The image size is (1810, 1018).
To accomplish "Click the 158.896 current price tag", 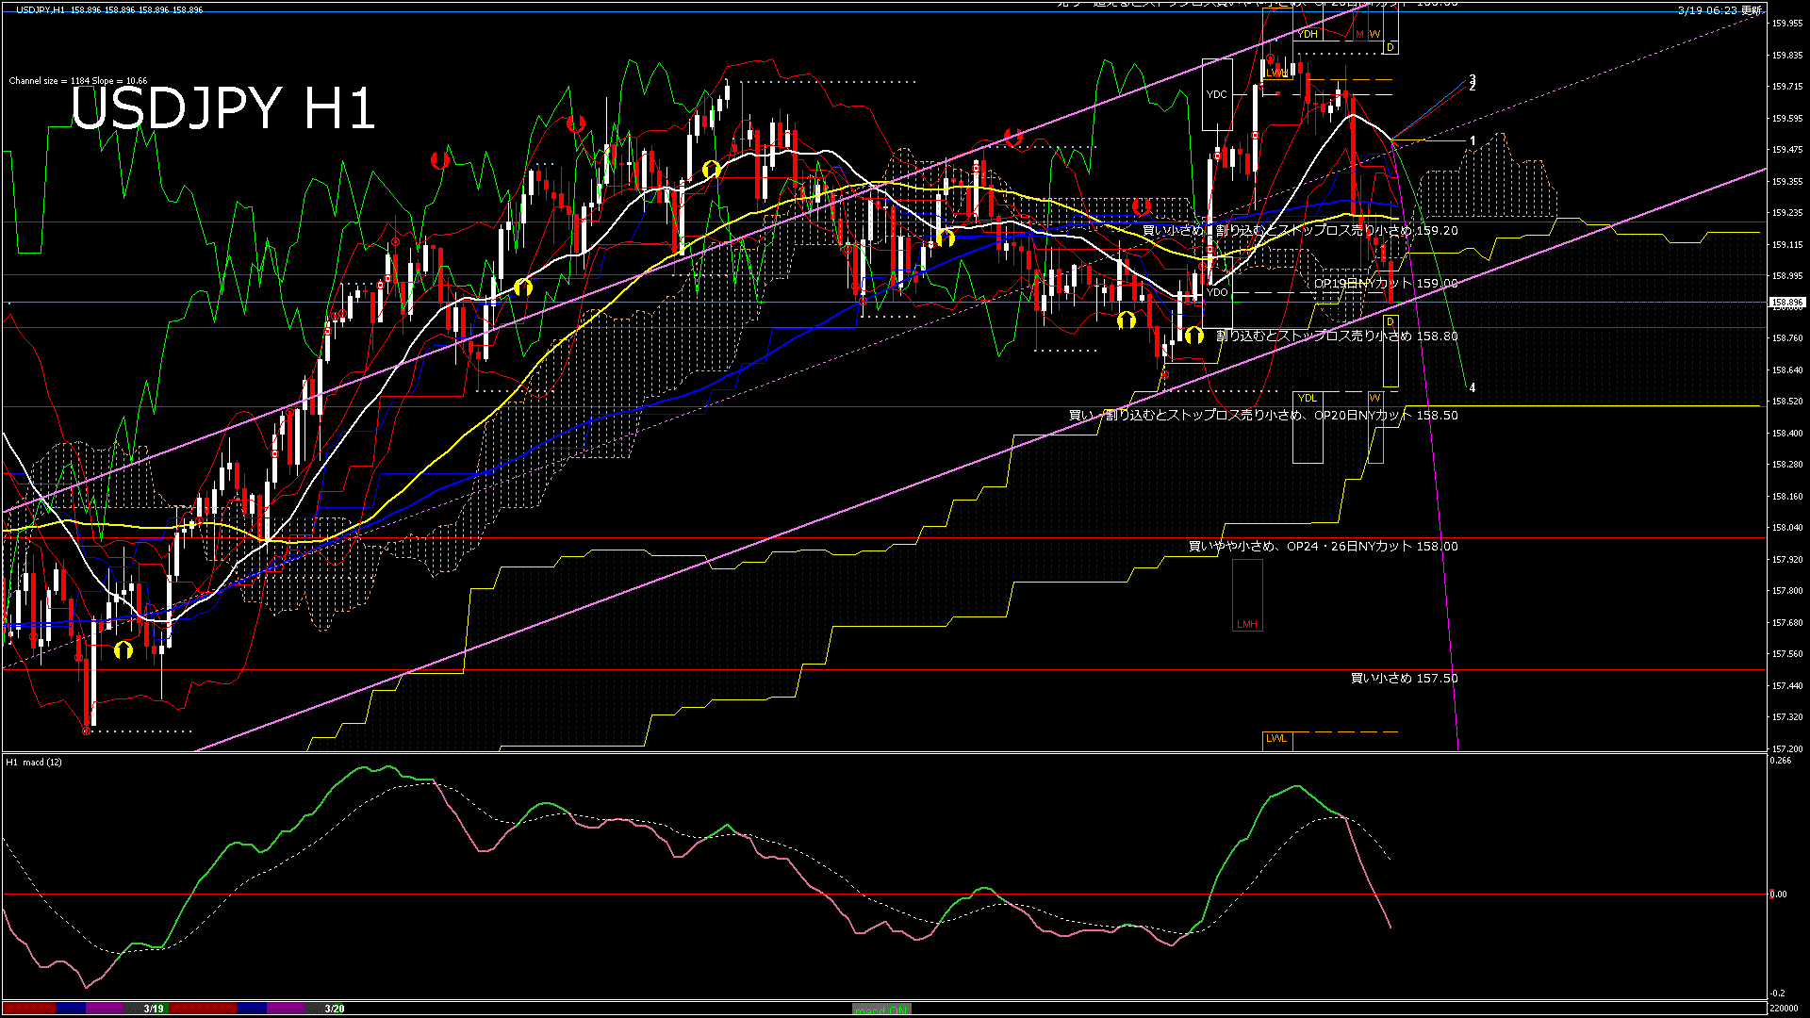I will (x=1786, y=303).
